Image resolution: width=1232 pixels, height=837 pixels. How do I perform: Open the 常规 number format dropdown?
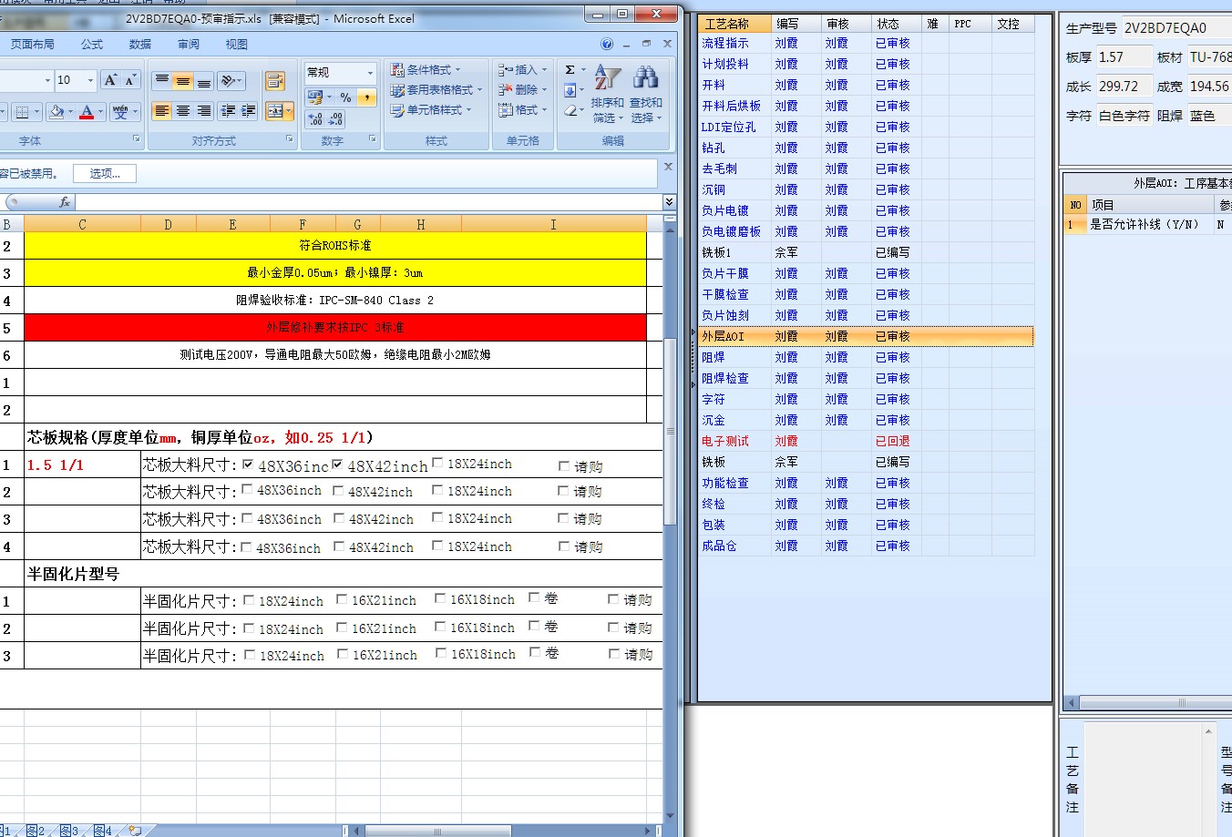tap(370, 72)
